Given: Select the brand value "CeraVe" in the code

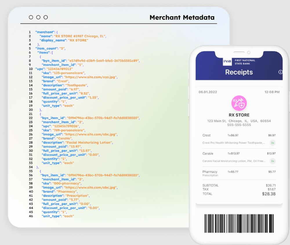Looking at the screenshot, I should pos(64,138).
